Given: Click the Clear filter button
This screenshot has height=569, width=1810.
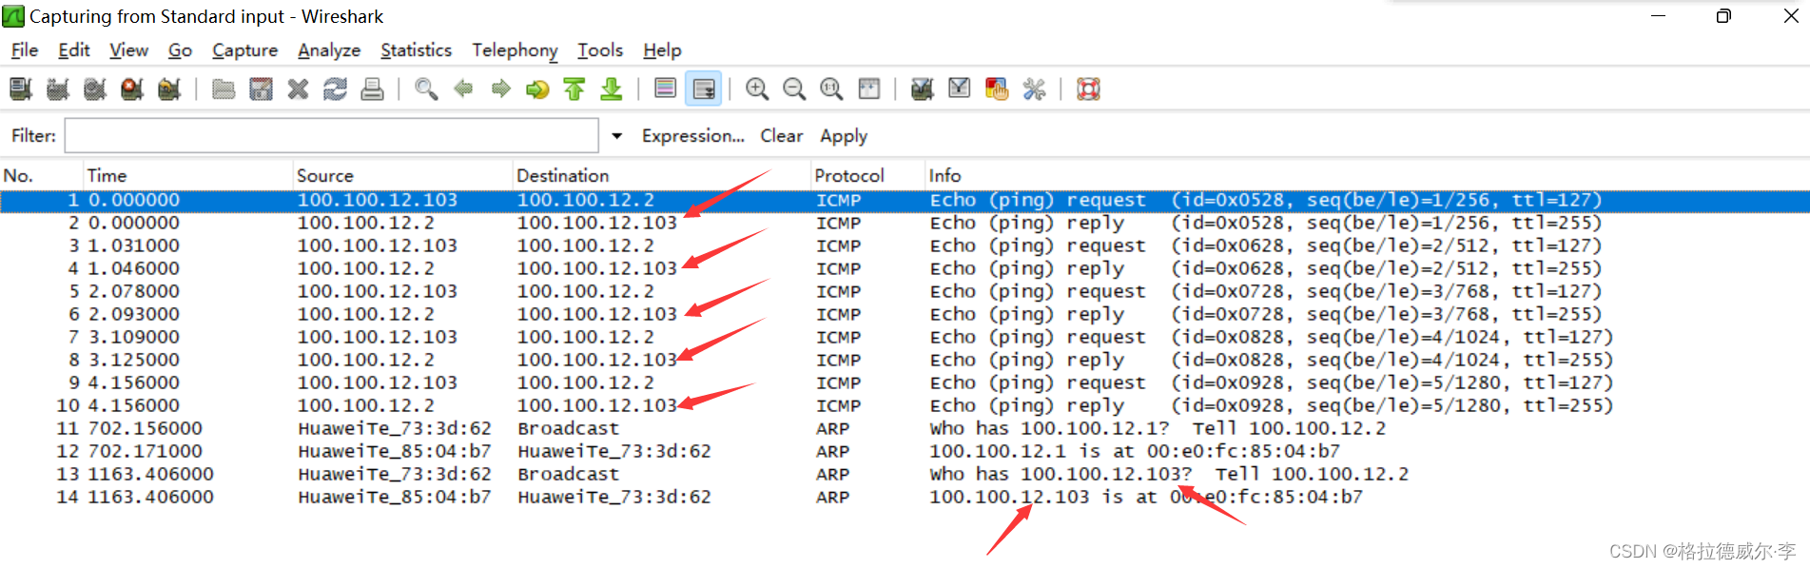Looking at the screenshot, I should click(x=782, y=136).
